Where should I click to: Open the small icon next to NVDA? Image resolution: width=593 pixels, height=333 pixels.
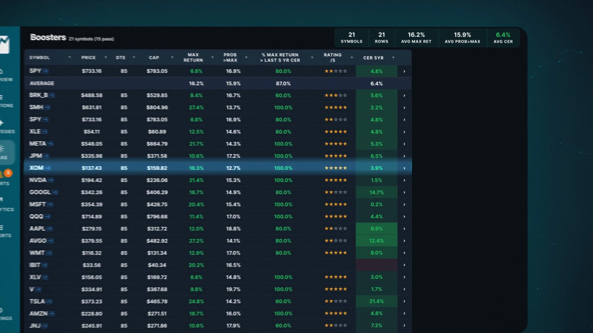pos(51,180)
